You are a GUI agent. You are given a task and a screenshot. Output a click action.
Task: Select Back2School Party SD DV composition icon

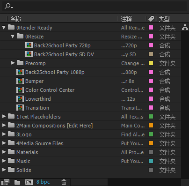click(29, 54)
